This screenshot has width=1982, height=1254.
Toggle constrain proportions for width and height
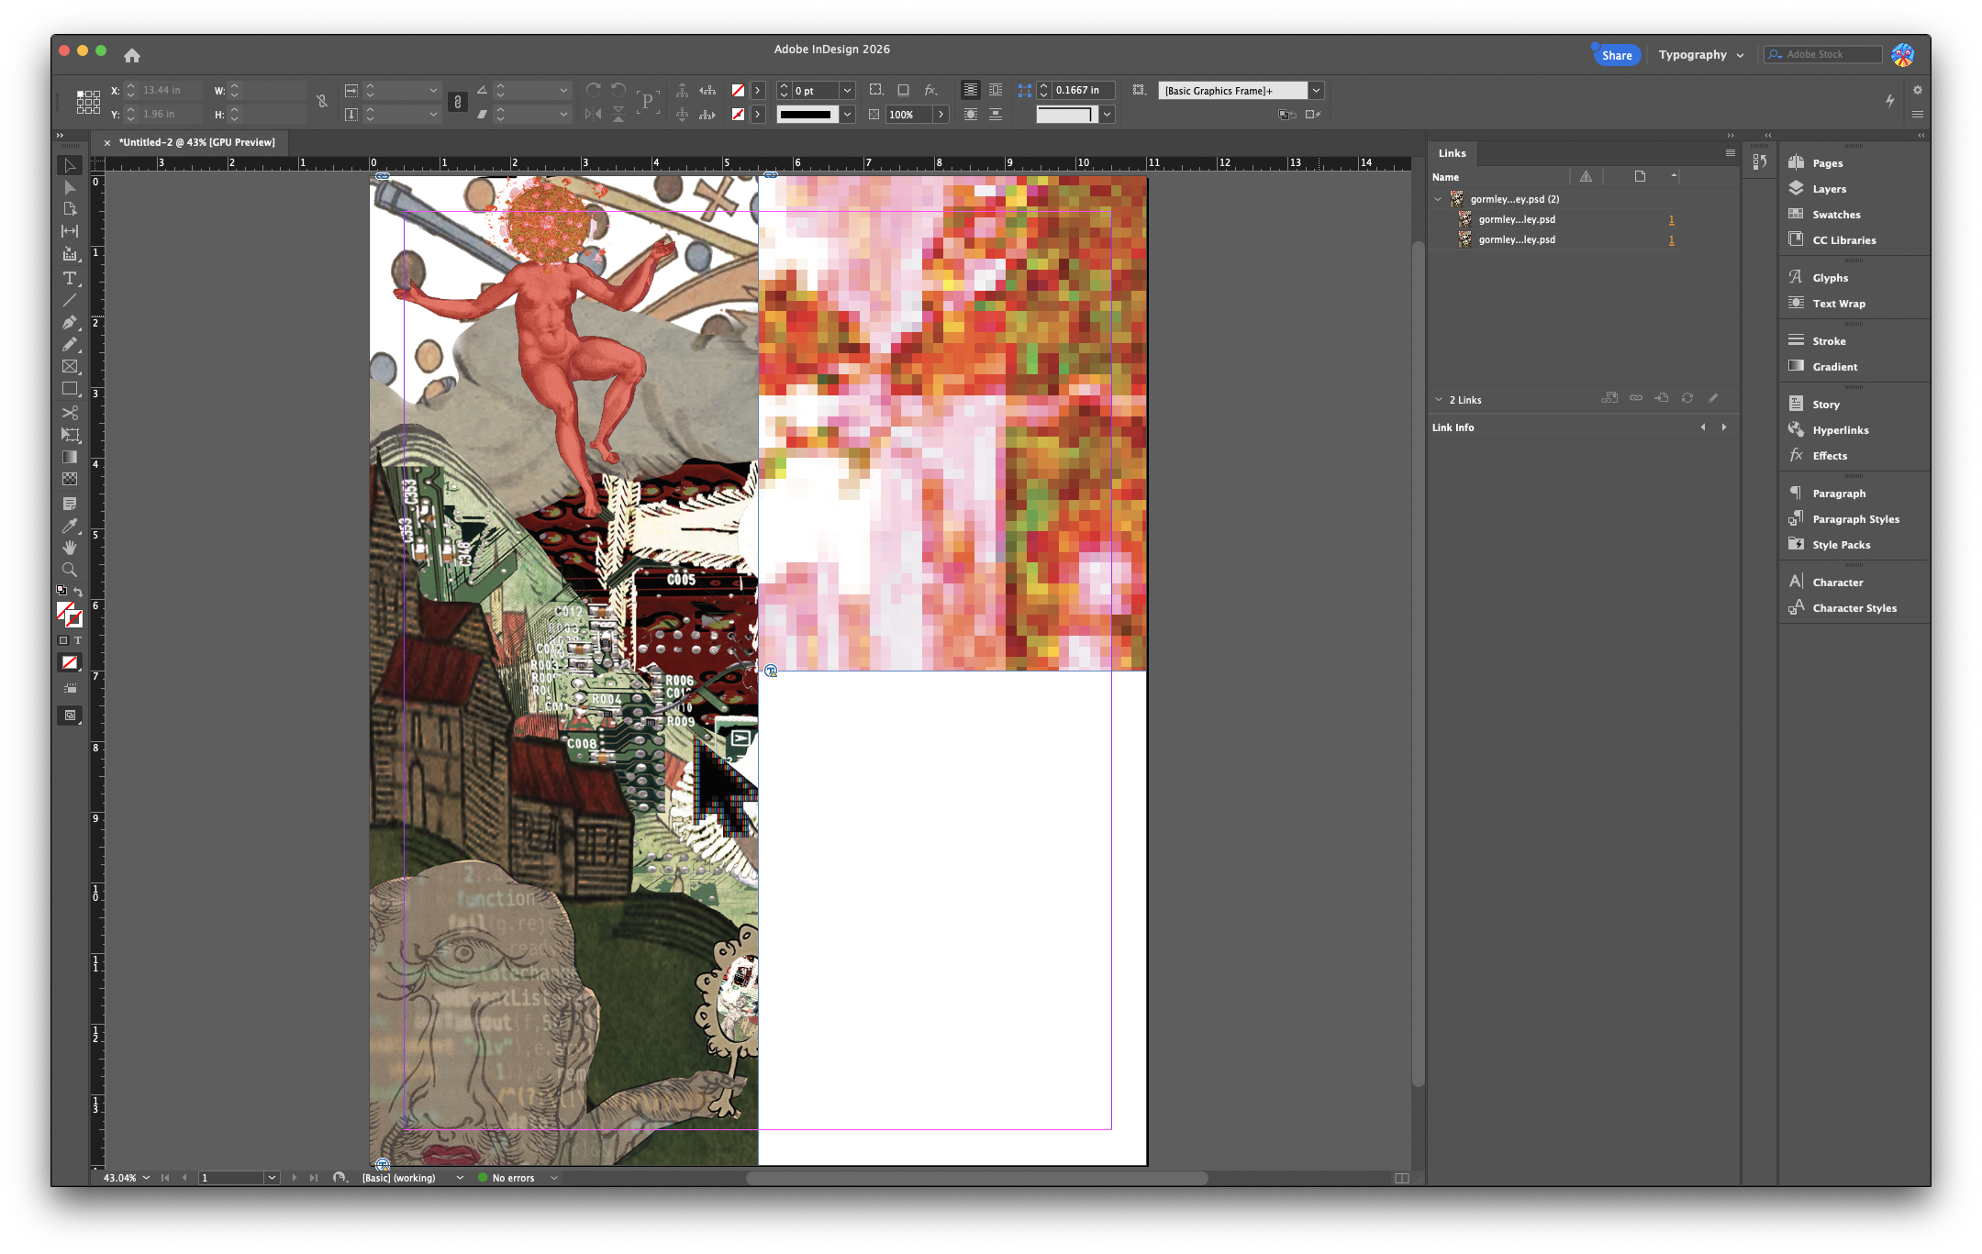321,102
